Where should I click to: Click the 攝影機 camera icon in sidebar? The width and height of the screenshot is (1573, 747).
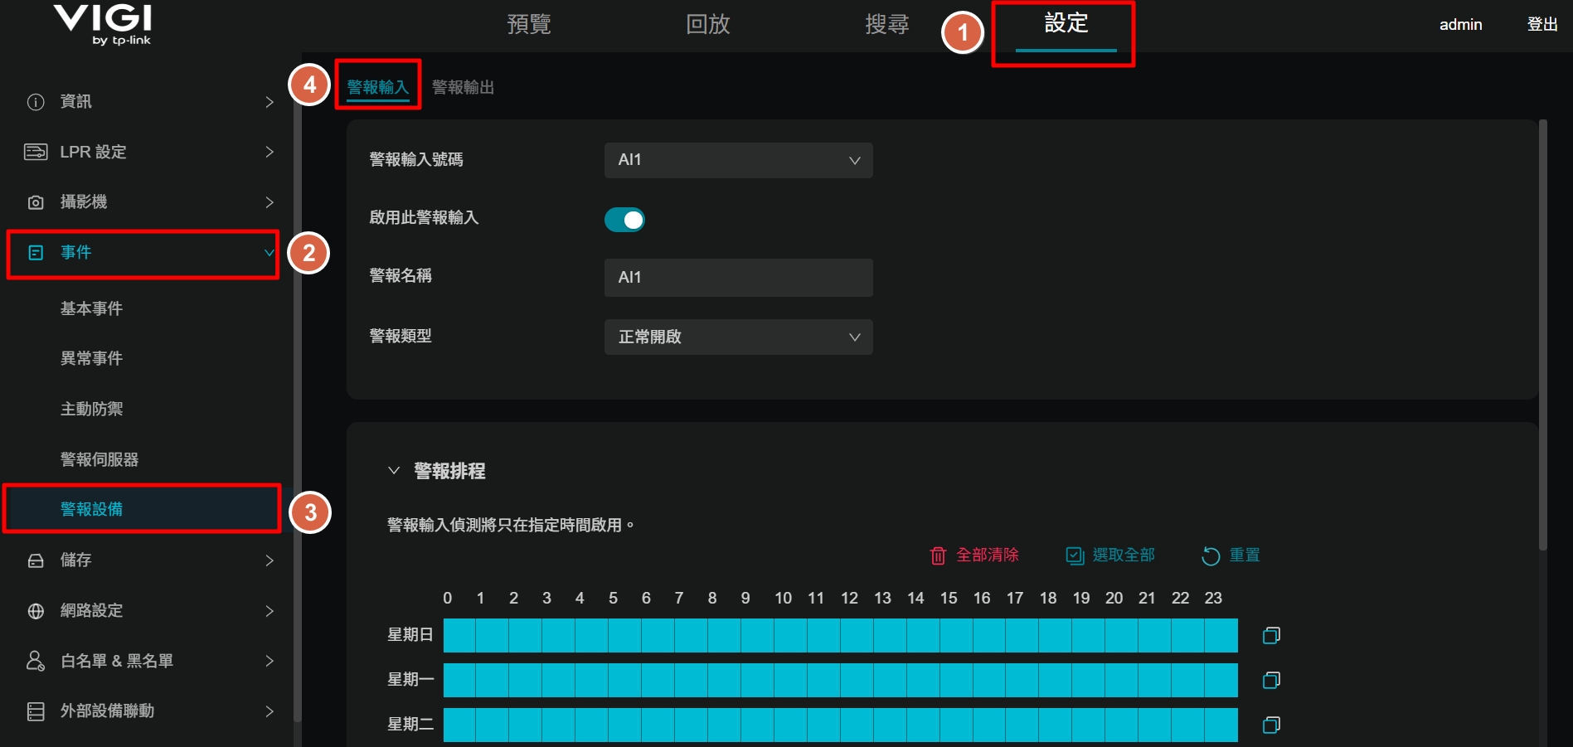click(x=36, y=202)
